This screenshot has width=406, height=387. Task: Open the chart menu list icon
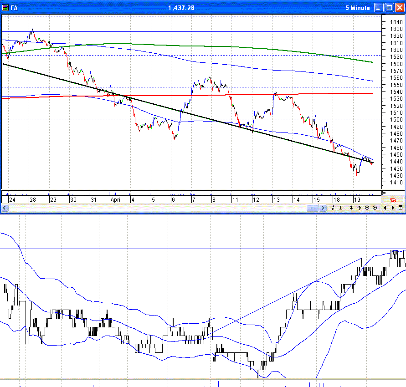(401, 208)
